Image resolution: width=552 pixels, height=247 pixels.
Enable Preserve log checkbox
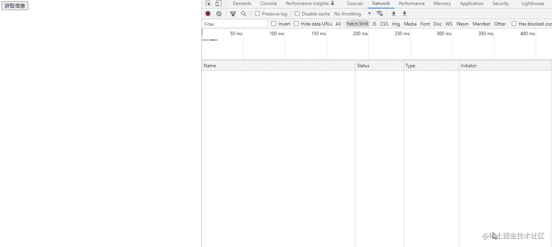tap(257, 14)
